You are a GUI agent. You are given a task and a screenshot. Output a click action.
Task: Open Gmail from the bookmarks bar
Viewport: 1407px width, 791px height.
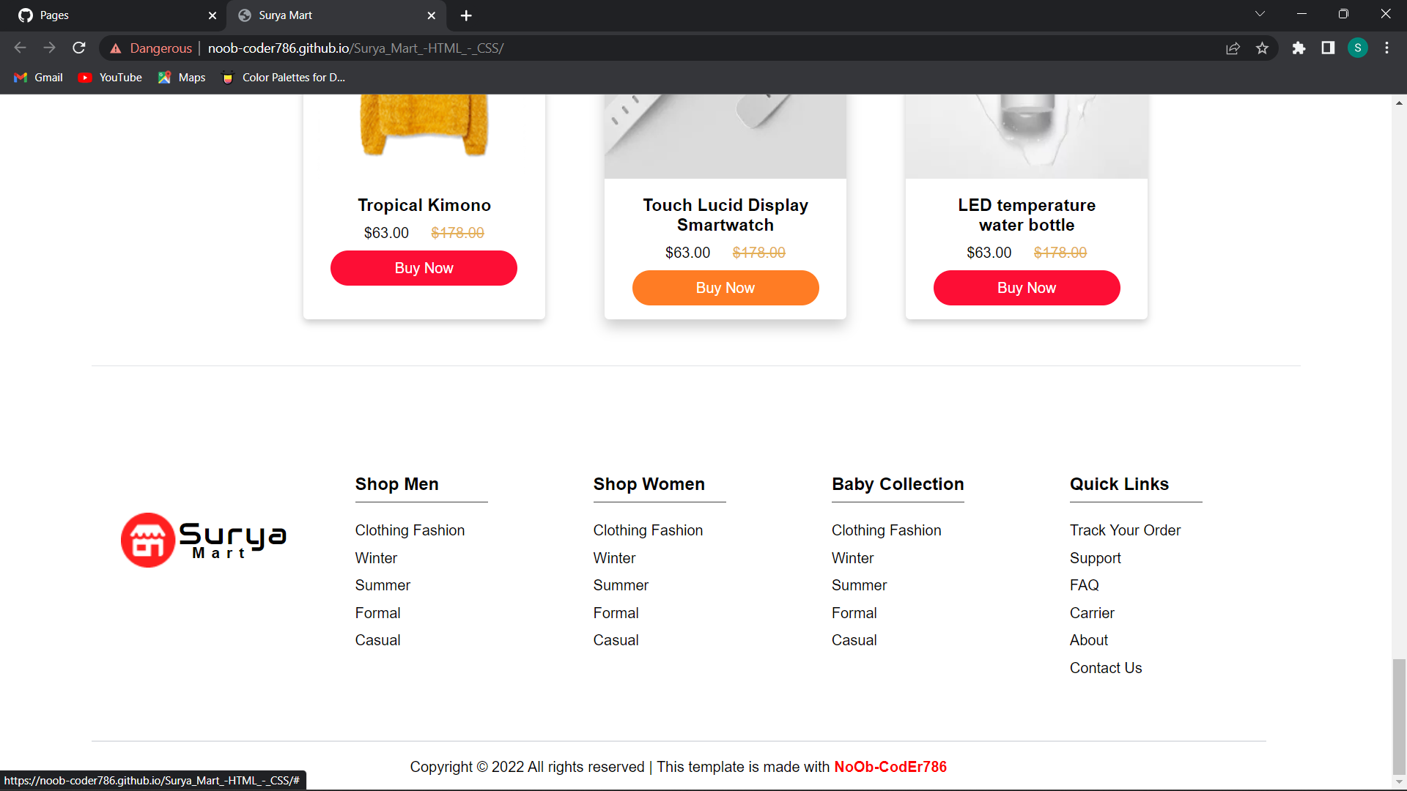37,77
